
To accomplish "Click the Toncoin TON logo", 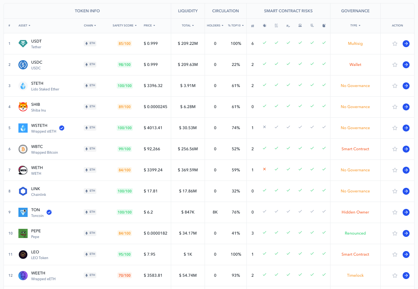I will coord(23,212).
